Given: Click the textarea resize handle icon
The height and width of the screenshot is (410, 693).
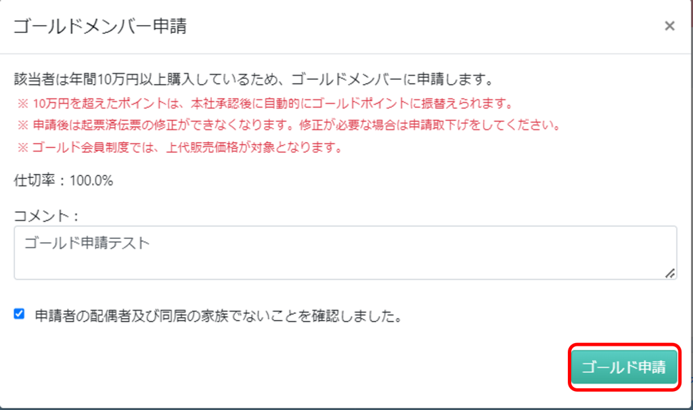Looking at the screenshot, I should (x=670, y=273).
